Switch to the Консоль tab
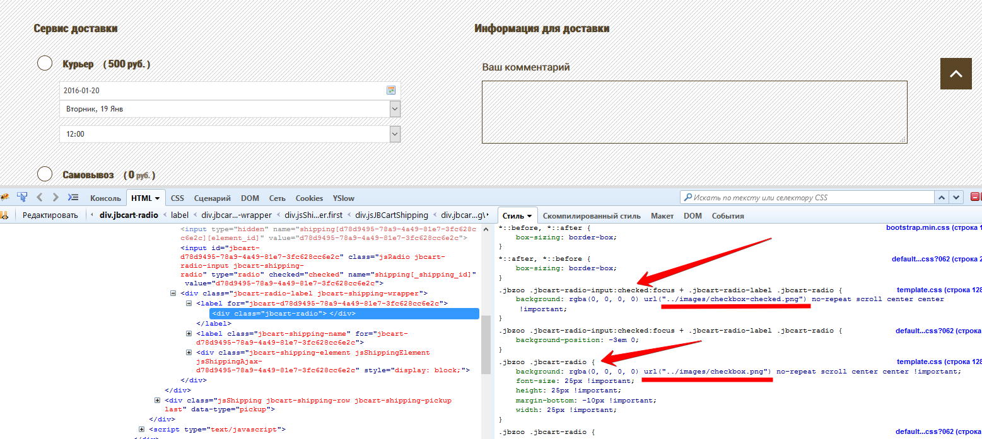 pos(105,198)
